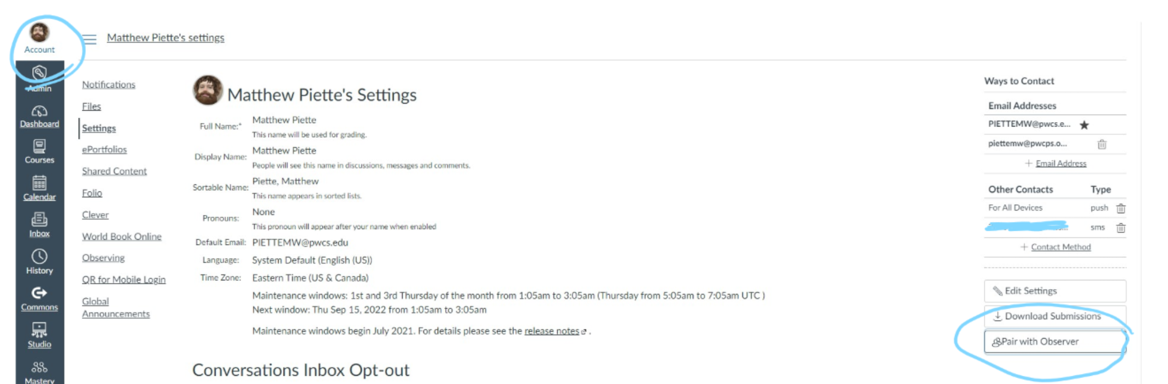This screenshot has width=1168, height=384.
Task: Click the Edit Settings button
Action: click(x=1055, y=291)
